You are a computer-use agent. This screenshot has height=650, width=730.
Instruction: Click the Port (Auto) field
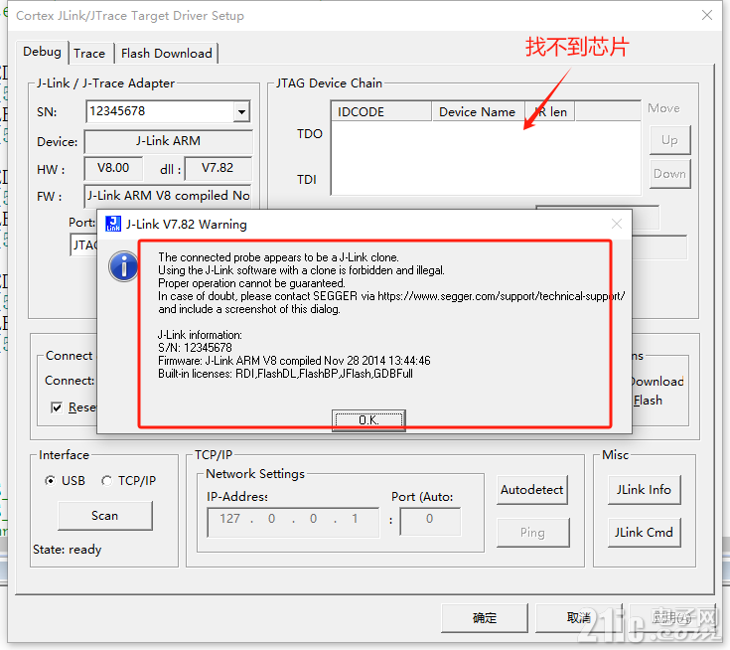tap(430, 522)
